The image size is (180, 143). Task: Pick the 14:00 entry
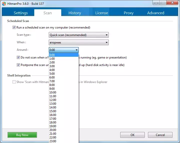[64, 107]
